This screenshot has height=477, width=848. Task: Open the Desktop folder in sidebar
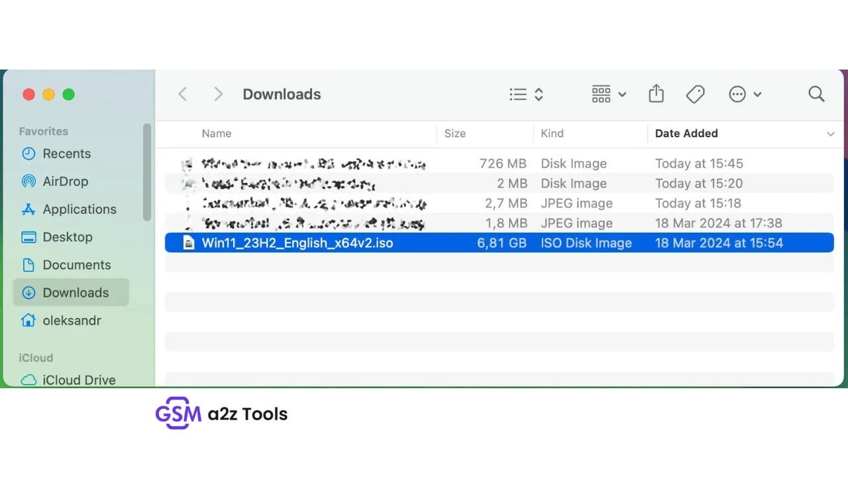68,237
